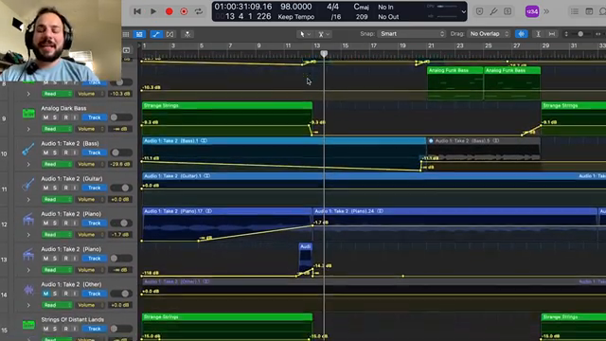
Task: Click the Track button on Analog Dark Bass
Action: point(95,117)
